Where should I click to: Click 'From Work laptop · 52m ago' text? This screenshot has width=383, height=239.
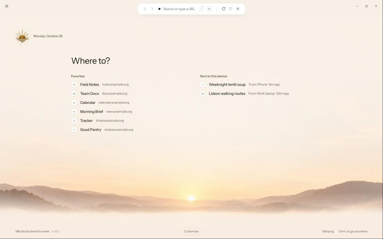click(269, 93)
